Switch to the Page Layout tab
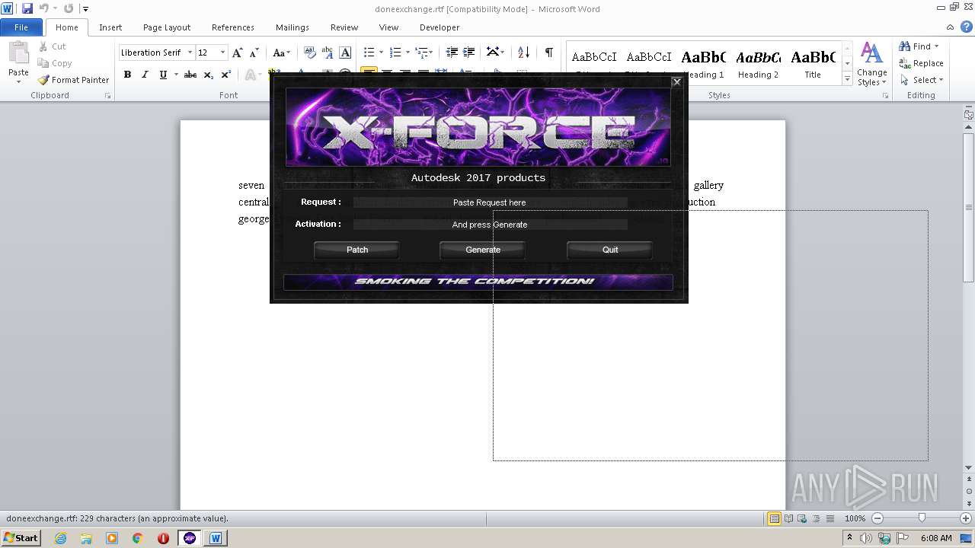Screen dimensions: 975x548 (x=167, y=27)
